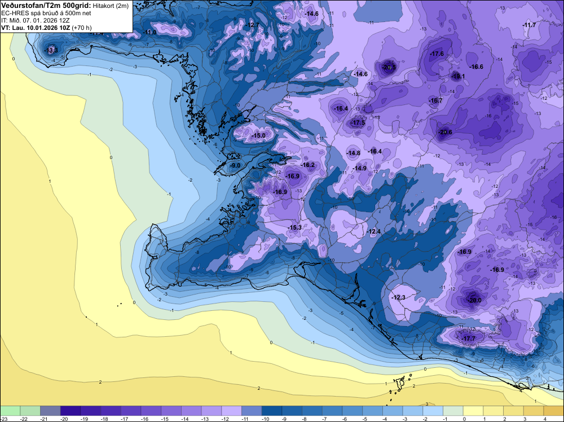Image resolution: width=564 pixels, height=422 pixels.
Task: Click the initial time line 'IT: Mið. 07. 01. 2026 12Z'
Action: tap(35, 20)
